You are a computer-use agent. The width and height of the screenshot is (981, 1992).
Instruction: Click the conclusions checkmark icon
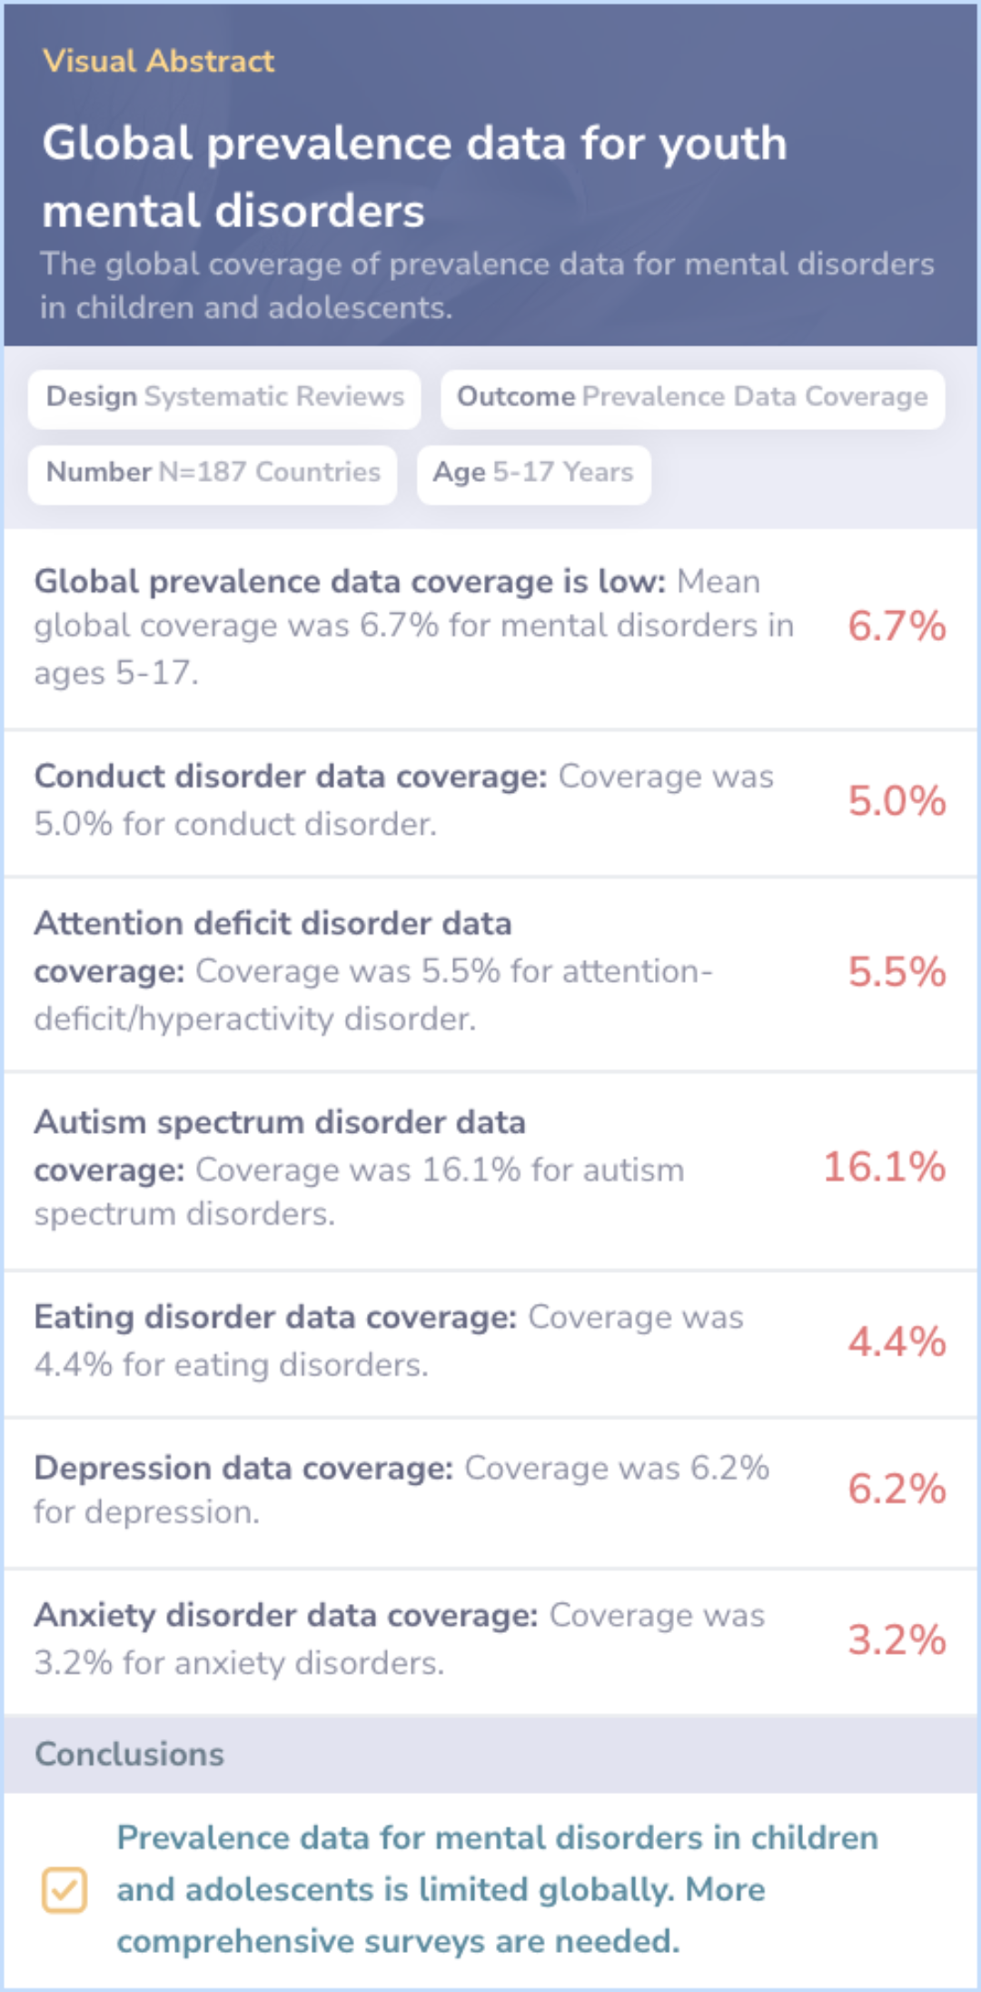(x=64, y=1890)
